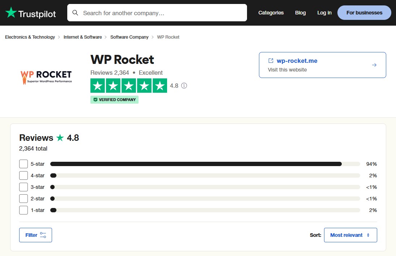Tick the 5-star filter checkbox

[x=24, y=164]
